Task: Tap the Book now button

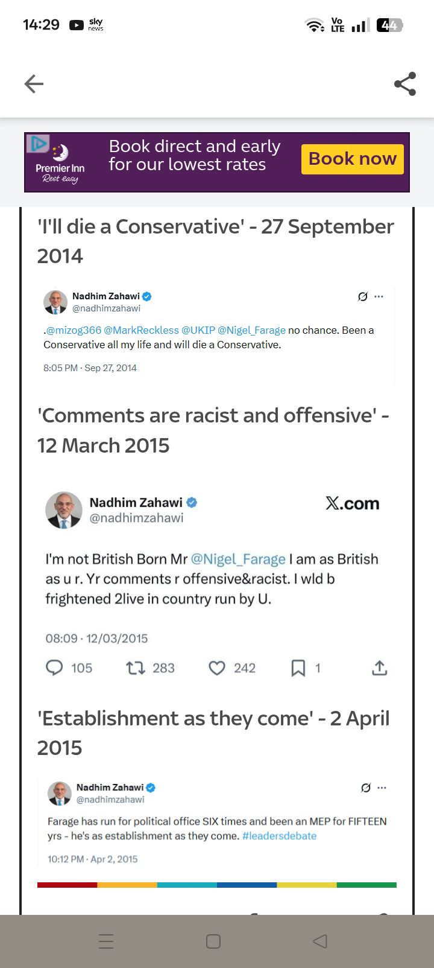Action: point(352,159)
